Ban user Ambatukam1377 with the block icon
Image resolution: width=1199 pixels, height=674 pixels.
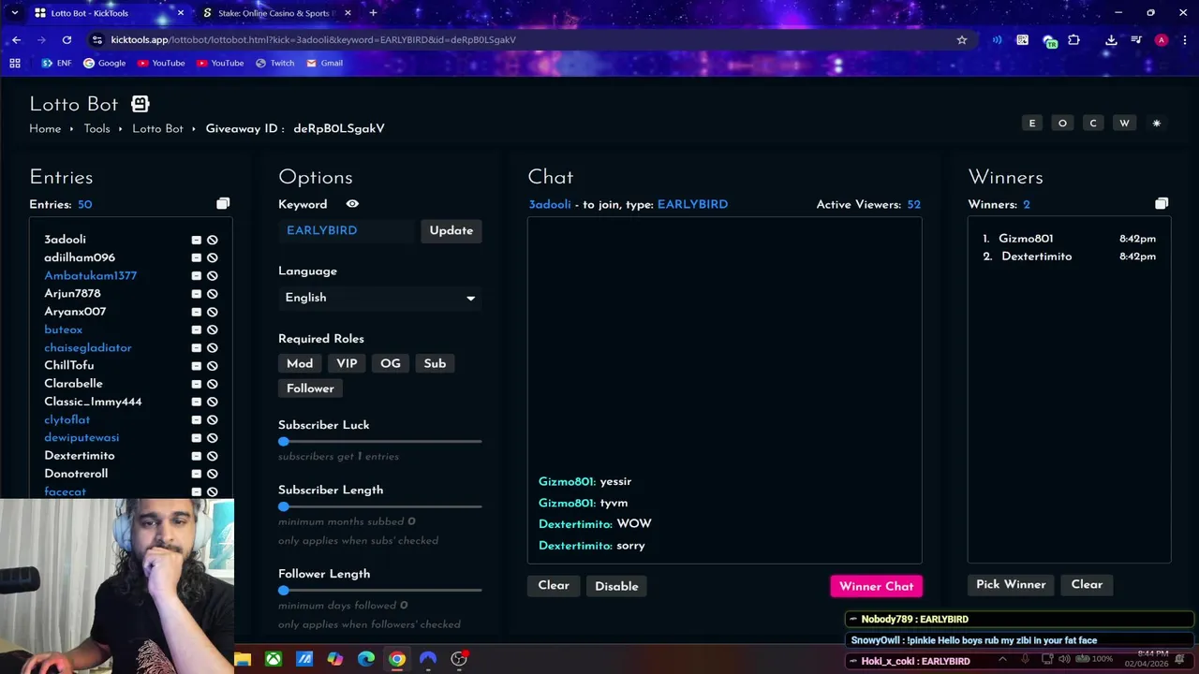point(213,276)
